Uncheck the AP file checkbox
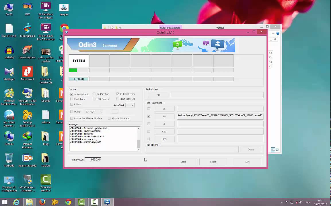The height and width of the screenshot is (206, 331). [x=149, y=116]
